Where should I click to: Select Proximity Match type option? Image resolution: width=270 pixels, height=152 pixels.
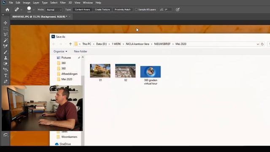pyautogui.click(x=123, y=10)
